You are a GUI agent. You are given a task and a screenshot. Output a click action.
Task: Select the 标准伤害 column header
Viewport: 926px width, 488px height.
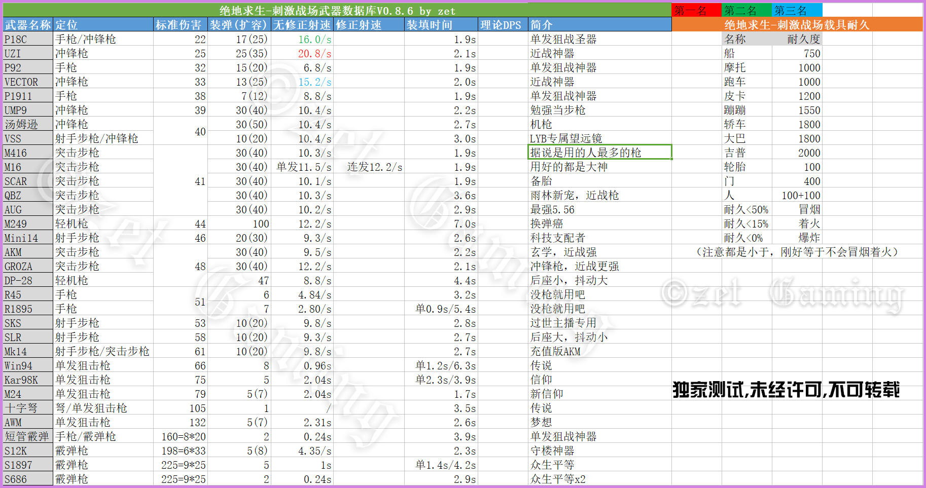(180, 24)
